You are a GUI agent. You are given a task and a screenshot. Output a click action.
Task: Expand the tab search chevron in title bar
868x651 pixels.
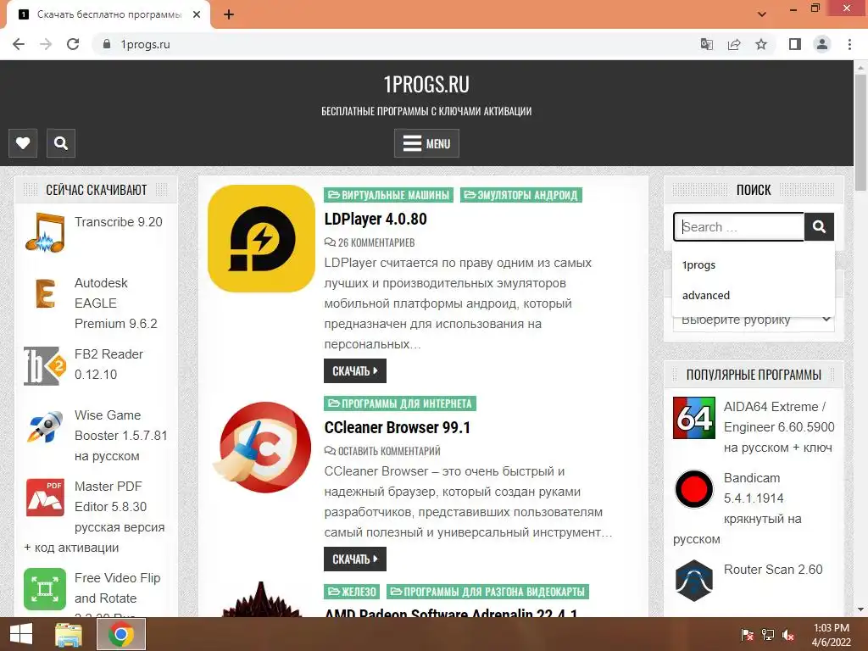tap(762, 14)
